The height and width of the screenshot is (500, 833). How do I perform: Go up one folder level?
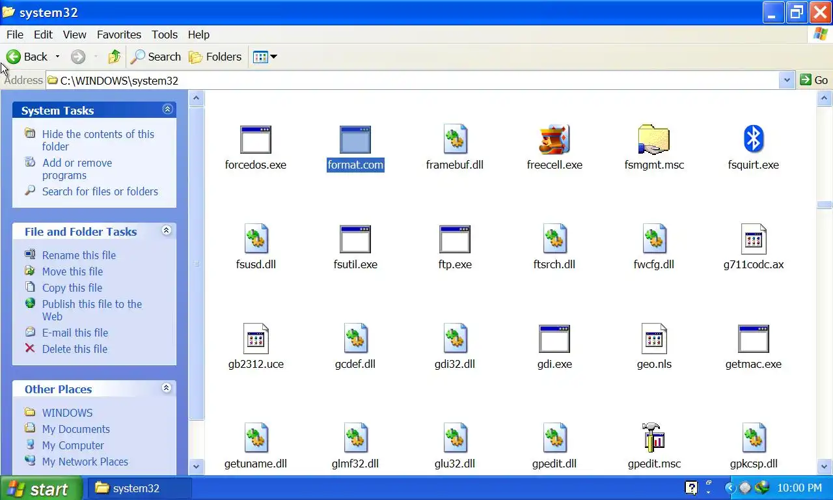[115, 57]
